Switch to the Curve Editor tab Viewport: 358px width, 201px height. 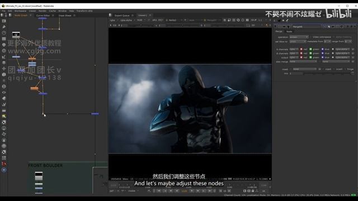click(x=43, y=16)
